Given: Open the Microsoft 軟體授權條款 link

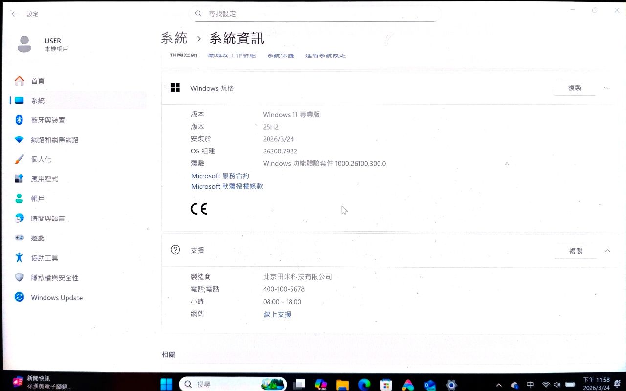Looking at the screenshot, I should pos(227,186).
